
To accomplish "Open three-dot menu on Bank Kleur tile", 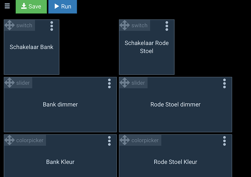I will [x=109, y=141].
